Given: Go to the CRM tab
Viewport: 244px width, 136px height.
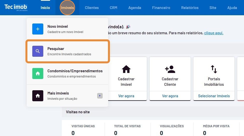Looking at the screenshot, I should (x=113, y=8).
